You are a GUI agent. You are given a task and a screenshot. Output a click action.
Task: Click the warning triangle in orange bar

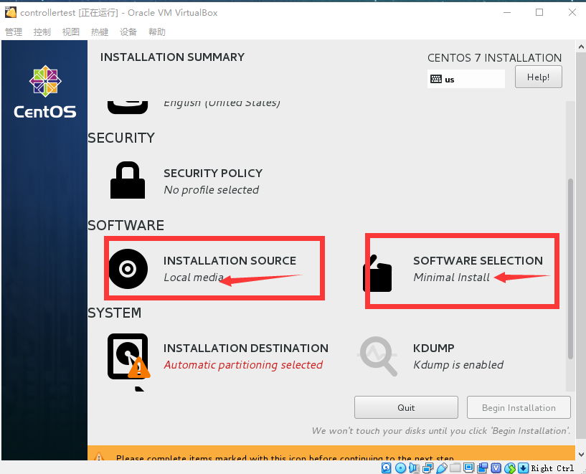tap(99, 457)
